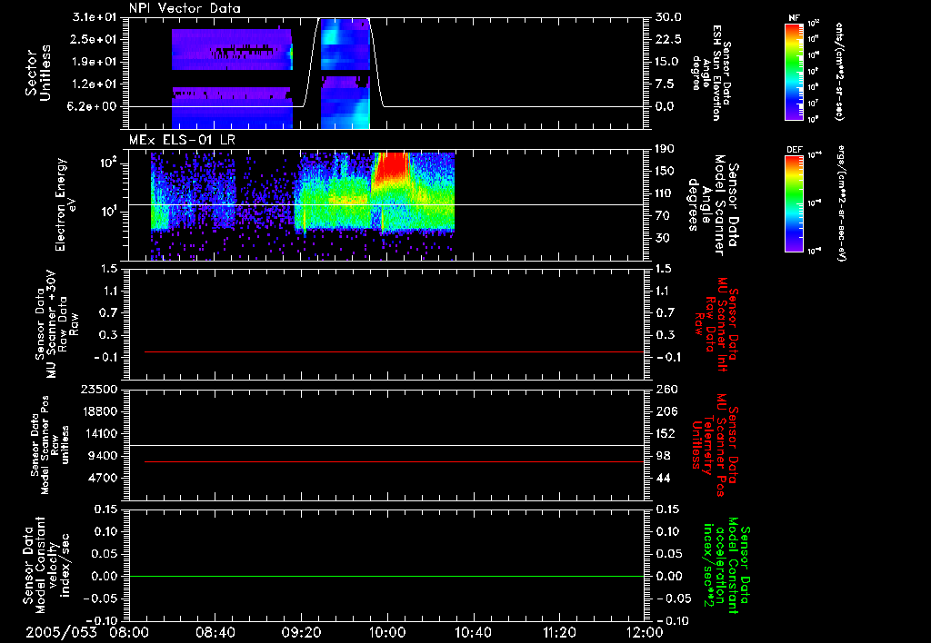Click the white sun elevation curve peak
Viewport: 931px width, 643px height.
pos(345,18)
